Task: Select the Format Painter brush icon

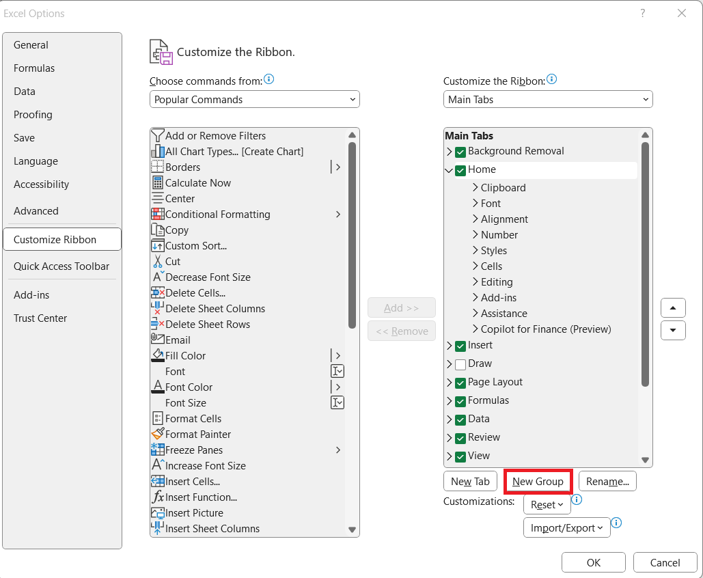Action: coord(157,434)
